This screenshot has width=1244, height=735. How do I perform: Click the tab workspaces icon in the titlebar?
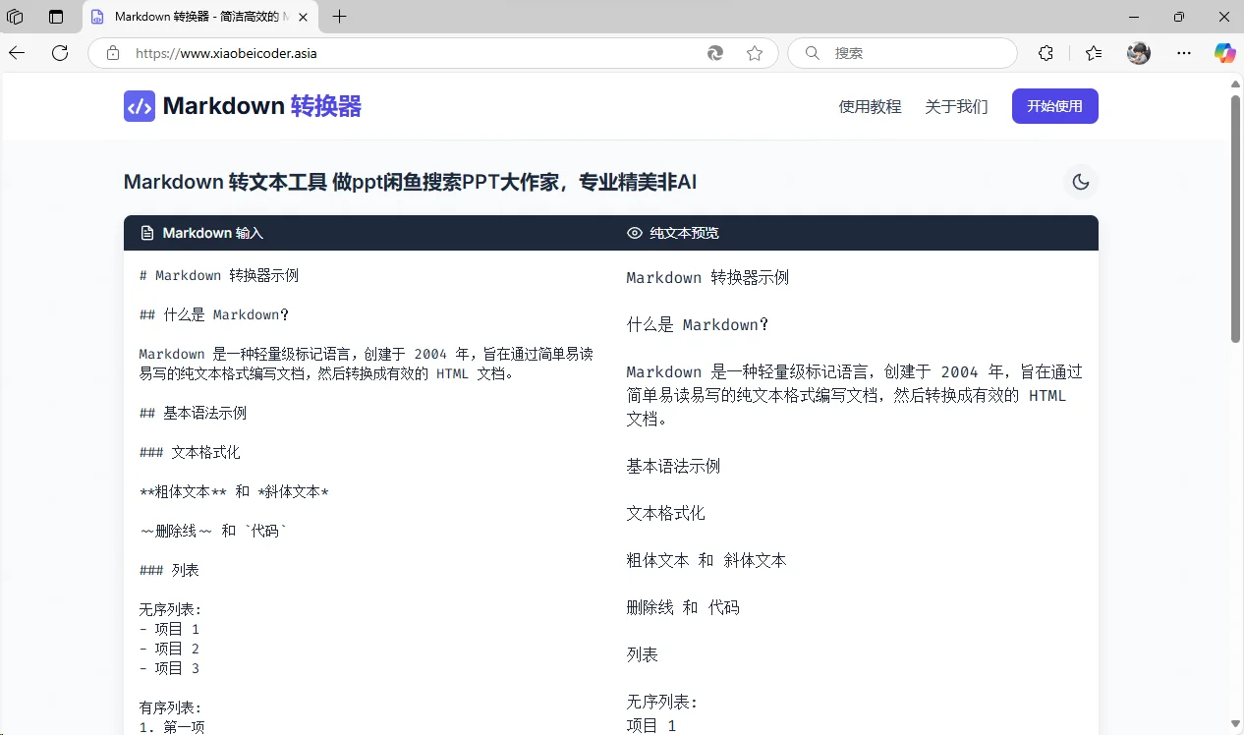14,17
